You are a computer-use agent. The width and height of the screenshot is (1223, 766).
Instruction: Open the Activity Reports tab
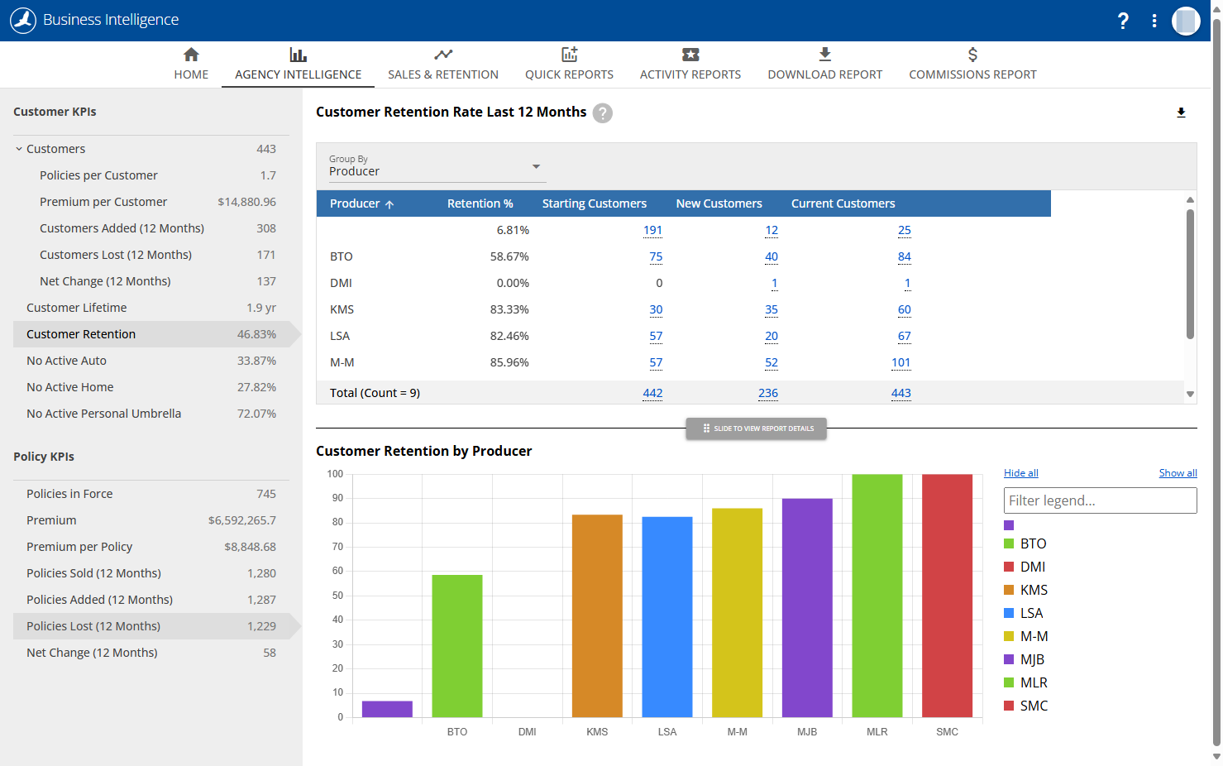pyautogui.click(x=690, y=65)
